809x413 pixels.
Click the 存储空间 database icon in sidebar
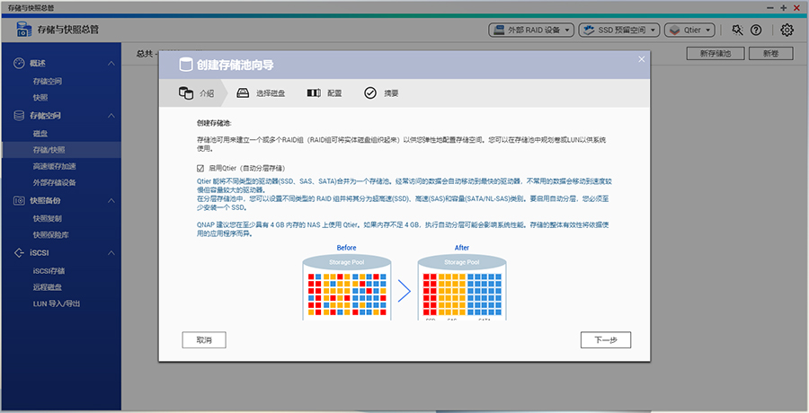(19, 116)
